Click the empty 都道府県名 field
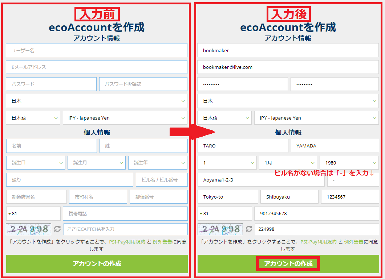Viewport: 385px width, 279px height. pyautogui.click(x=36, y=197)
